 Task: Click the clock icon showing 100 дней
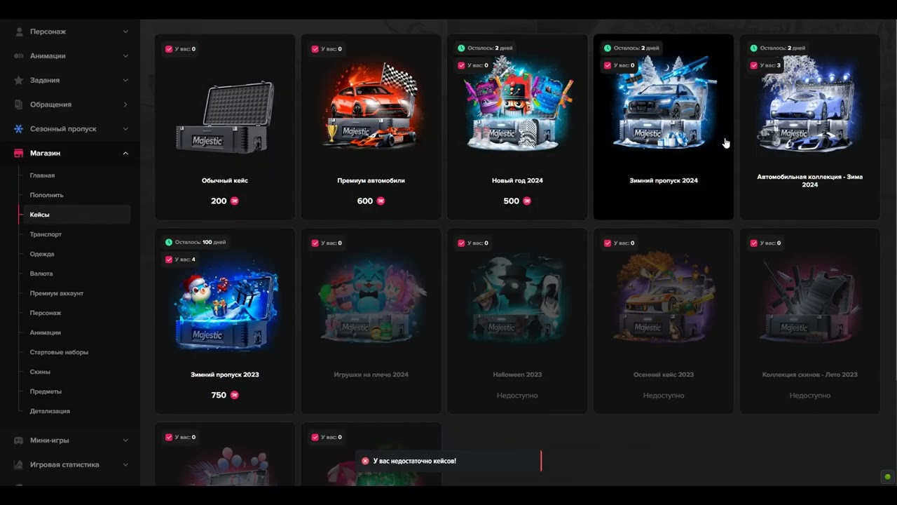[x=169, y=242]
